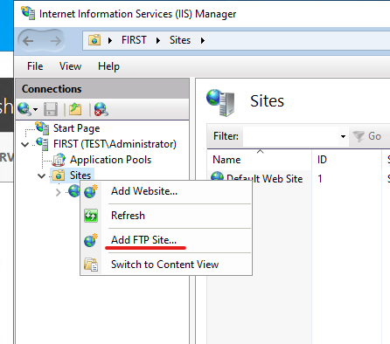The height and width of the screenshot is (344, 390).
Task: Click the ID value 1 cell
Action: (320, 178)
